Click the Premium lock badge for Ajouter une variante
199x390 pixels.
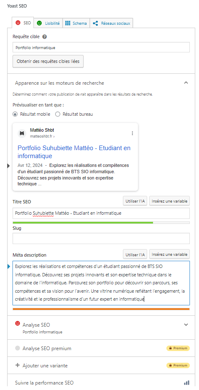click(178, 365)
